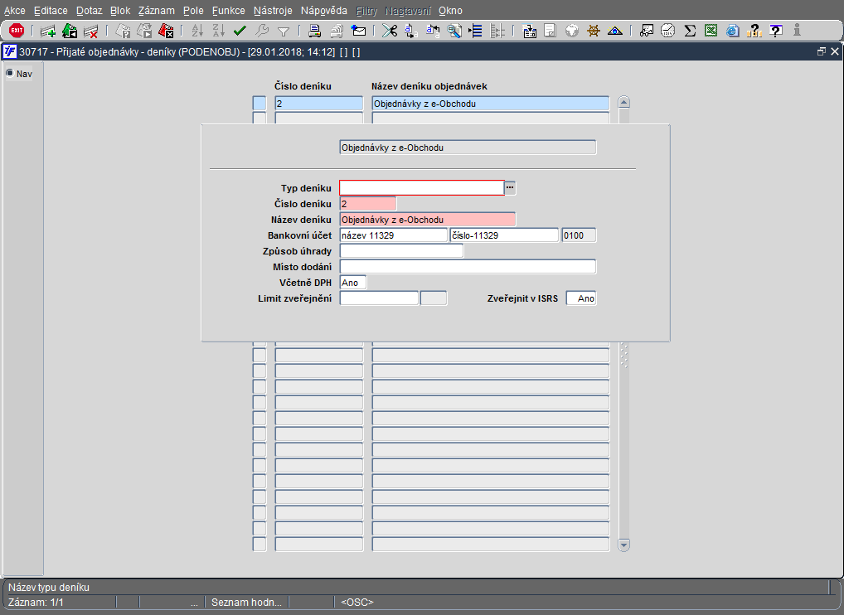844x615 pixels.
Task: Click the green checkmark save icon
Action: point(240,31)
